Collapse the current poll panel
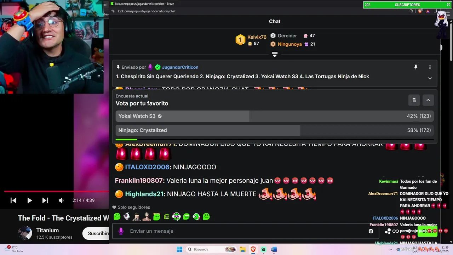 pos(428,100)
